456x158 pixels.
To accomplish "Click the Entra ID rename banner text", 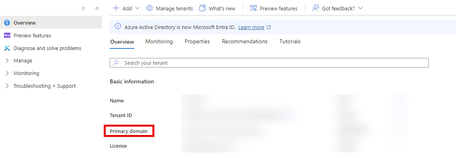I will click(180, 27).
